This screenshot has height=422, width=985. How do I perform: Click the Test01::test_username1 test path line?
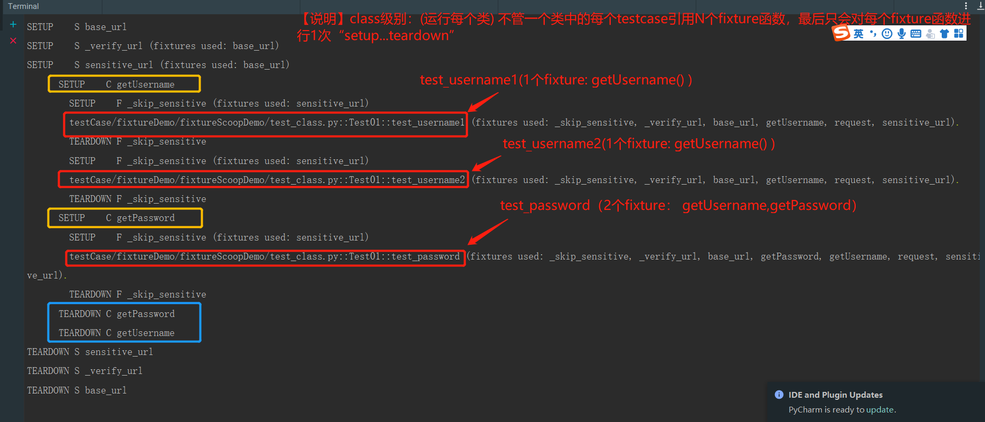(267, 122)
